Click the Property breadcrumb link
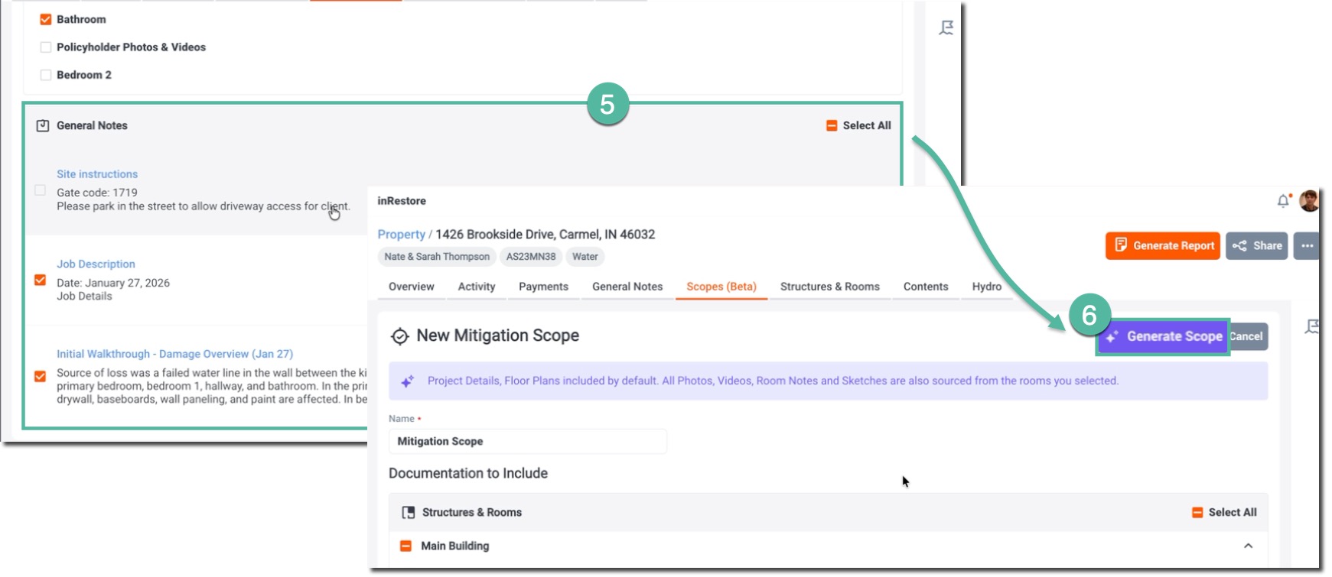Image resolution: width=1332 pixels, height=577 pixels. click(401, 235)
